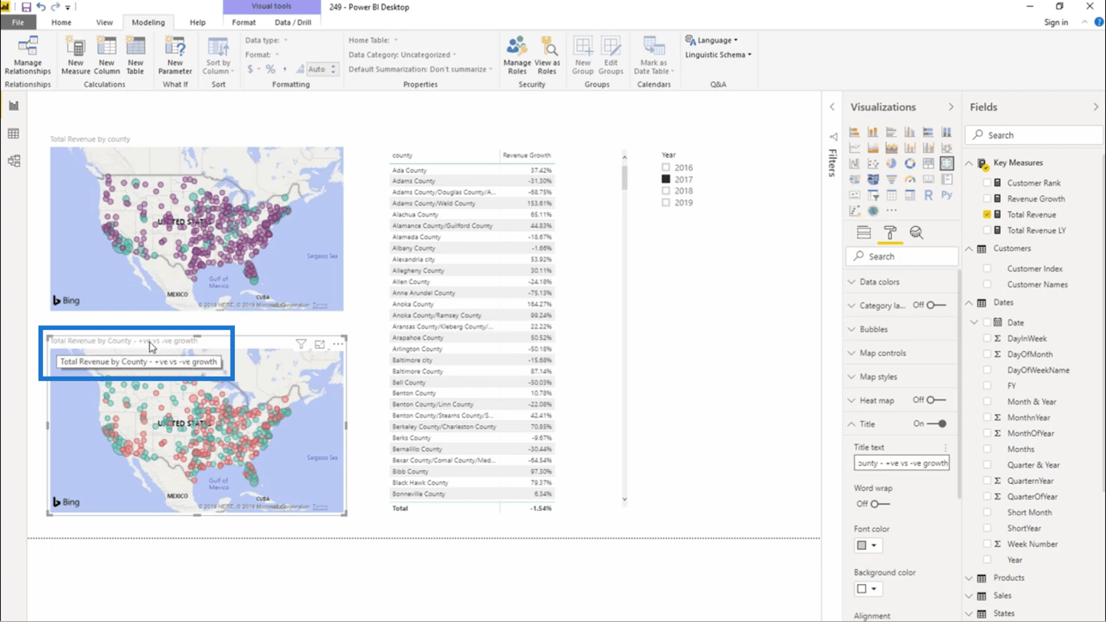Expand the Filters pane
This screenshot has width=1106, height=622.
point(832,107)
